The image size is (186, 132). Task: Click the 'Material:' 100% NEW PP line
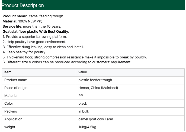click(22, 21)
